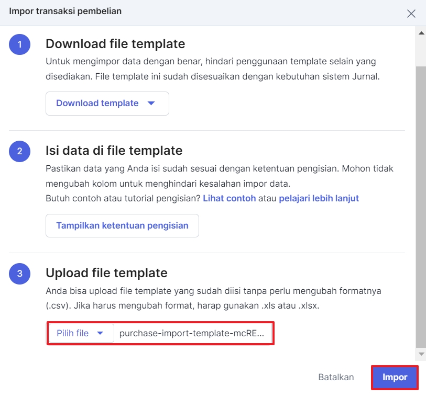Click the step 3 number circle
Screen dimensions: 426x398
click(x=19, y=274)
